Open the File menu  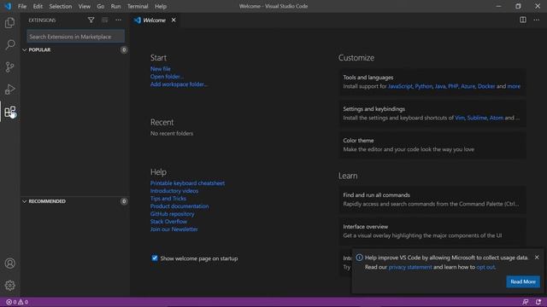[22, 6]
